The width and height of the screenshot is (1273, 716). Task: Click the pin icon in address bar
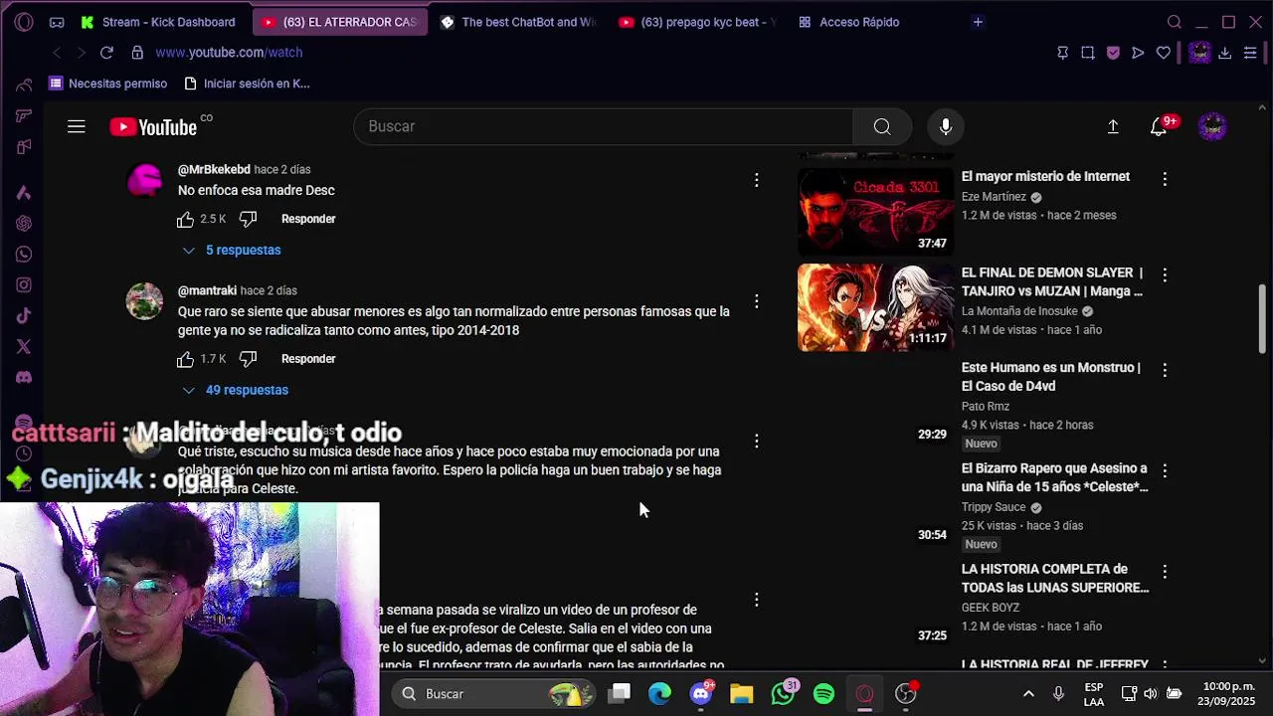1062,53
